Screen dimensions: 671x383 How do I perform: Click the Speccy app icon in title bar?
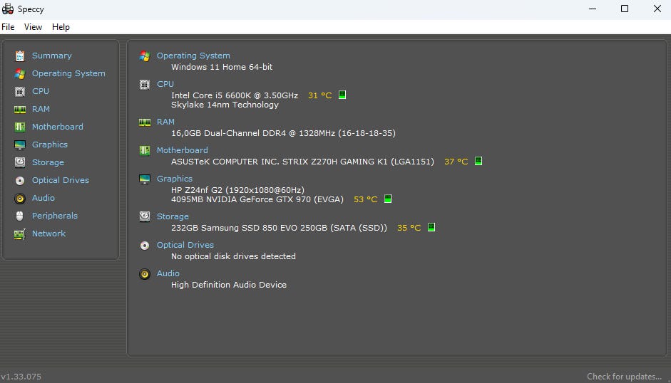8,9
